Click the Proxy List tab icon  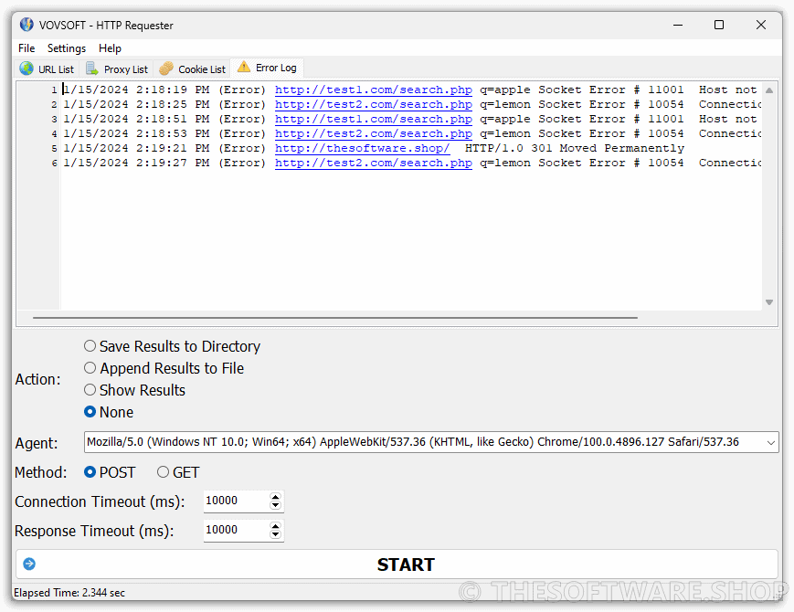point(91,69)
